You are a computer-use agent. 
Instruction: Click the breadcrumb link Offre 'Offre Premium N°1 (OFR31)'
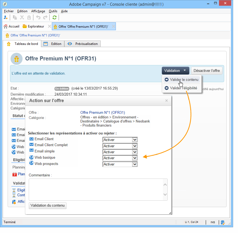35,35
